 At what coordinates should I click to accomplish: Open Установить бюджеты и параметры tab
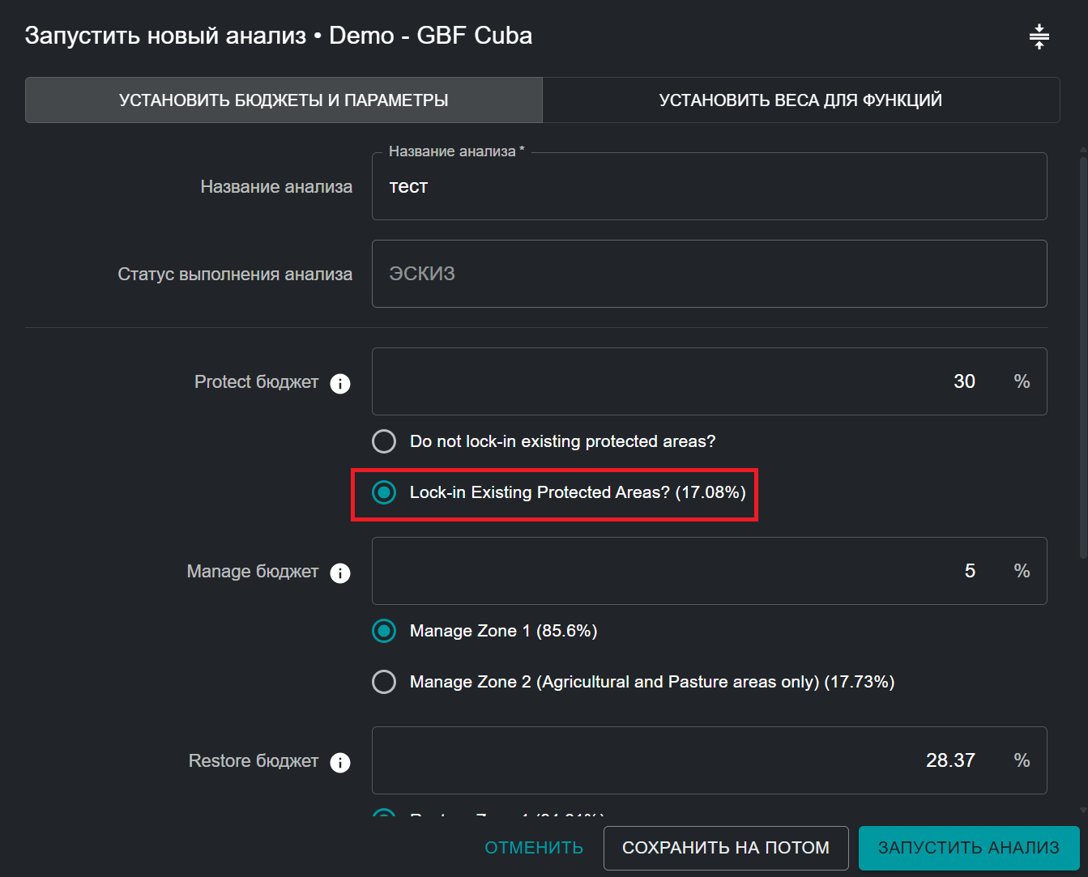284,100
